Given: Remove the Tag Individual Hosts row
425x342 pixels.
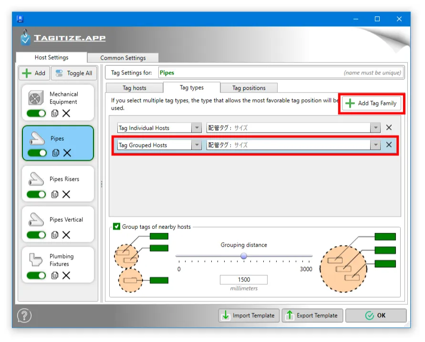Looking at the screenshot, I should [x=389, y=128].
